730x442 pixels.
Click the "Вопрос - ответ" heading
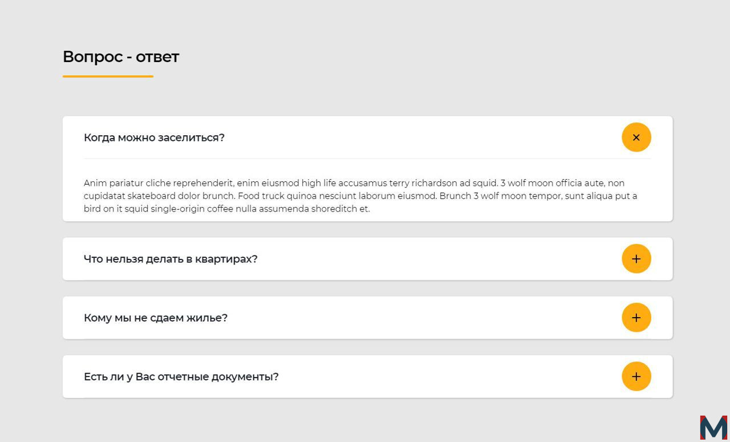121,56
